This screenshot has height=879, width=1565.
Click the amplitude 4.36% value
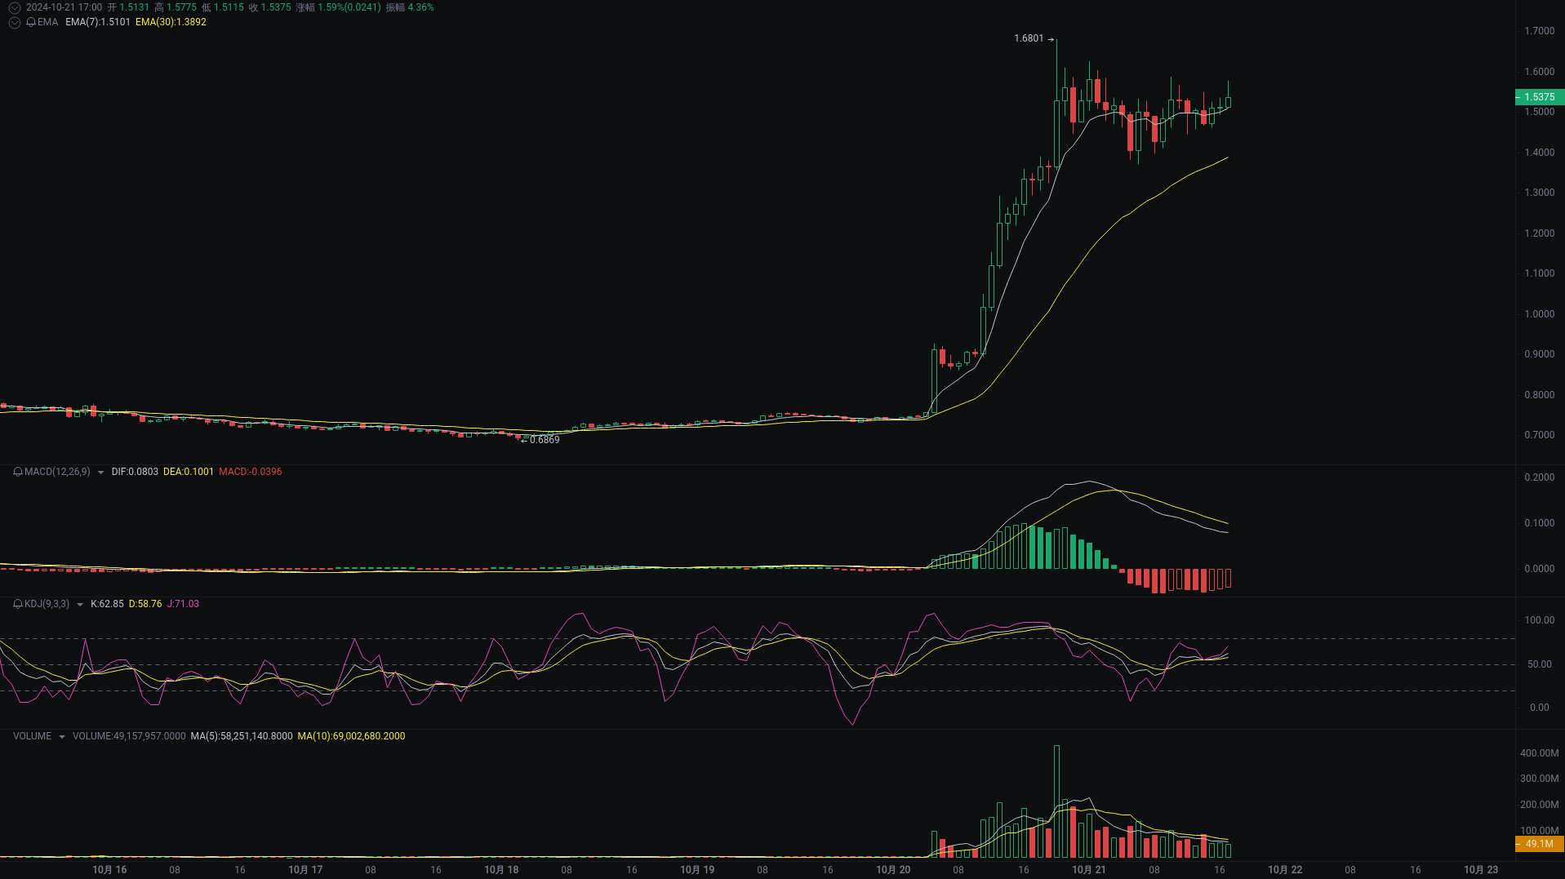point(420,7)
